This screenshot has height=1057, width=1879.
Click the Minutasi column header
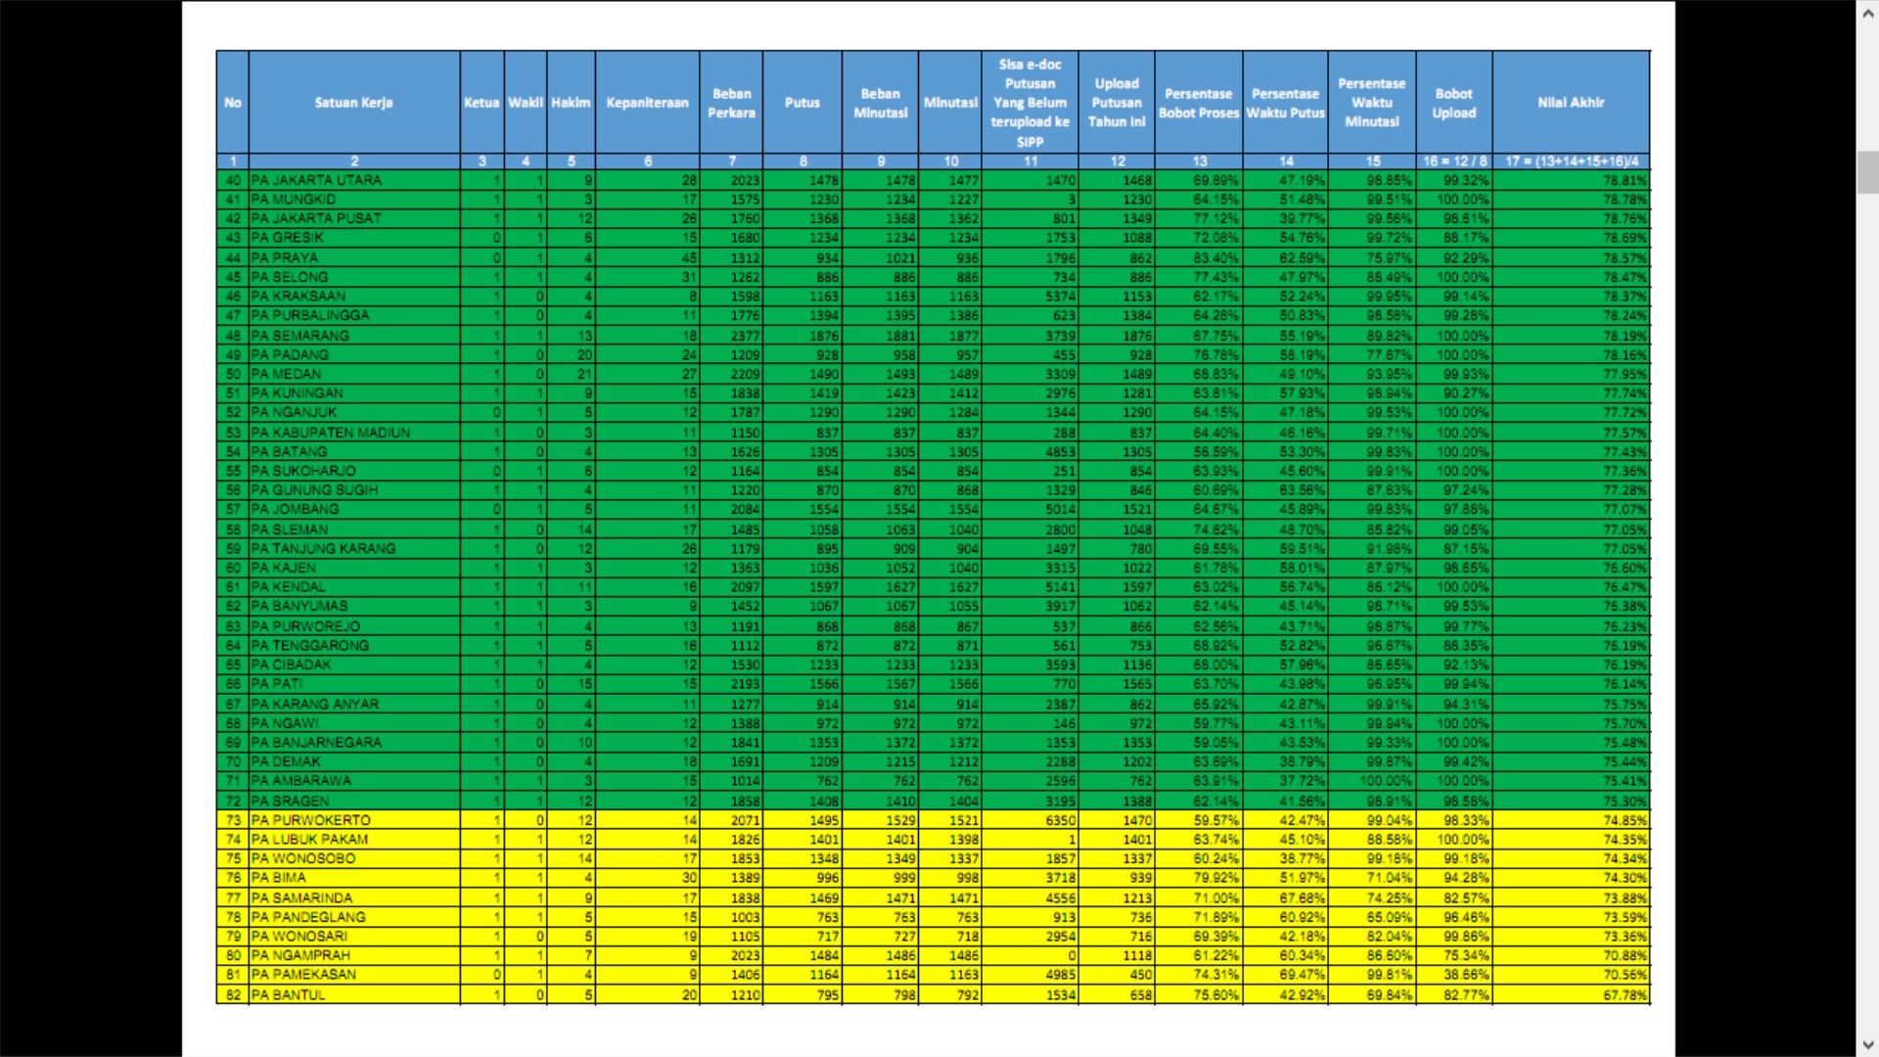pyautogui.click(x=949, y=103)
